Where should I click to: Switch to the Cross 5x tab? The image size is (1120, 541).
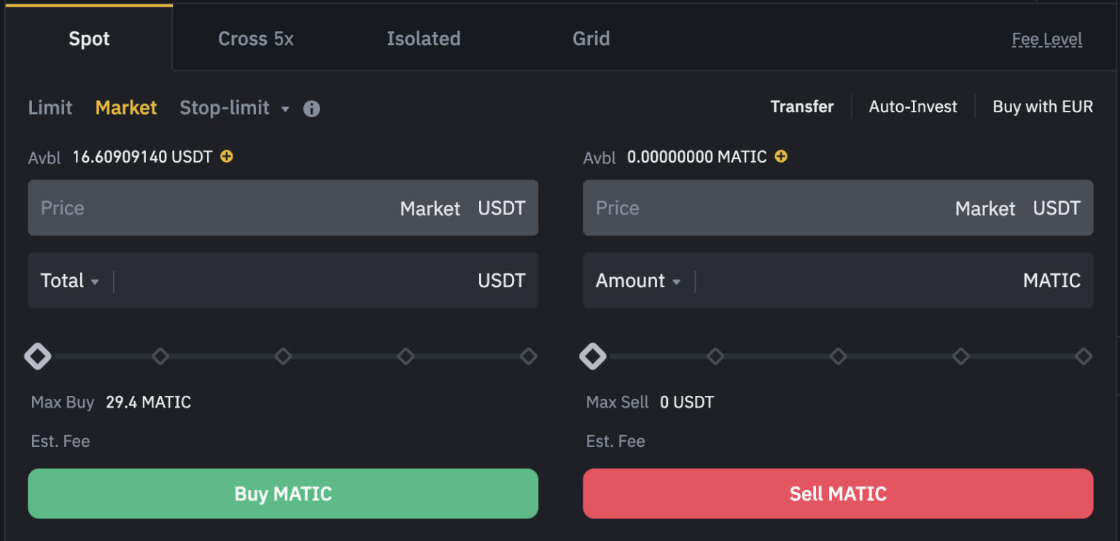255,39
